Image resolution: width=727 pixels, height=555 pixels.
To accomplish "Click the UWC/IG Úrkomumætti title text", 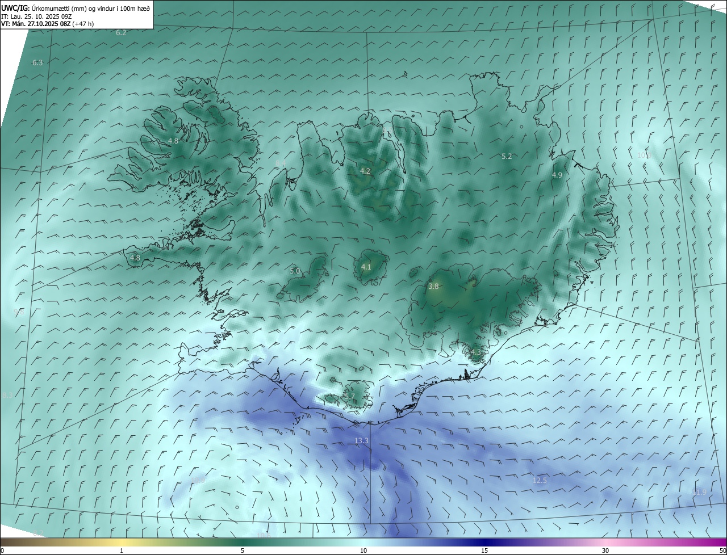I will (x=76, y=8).
